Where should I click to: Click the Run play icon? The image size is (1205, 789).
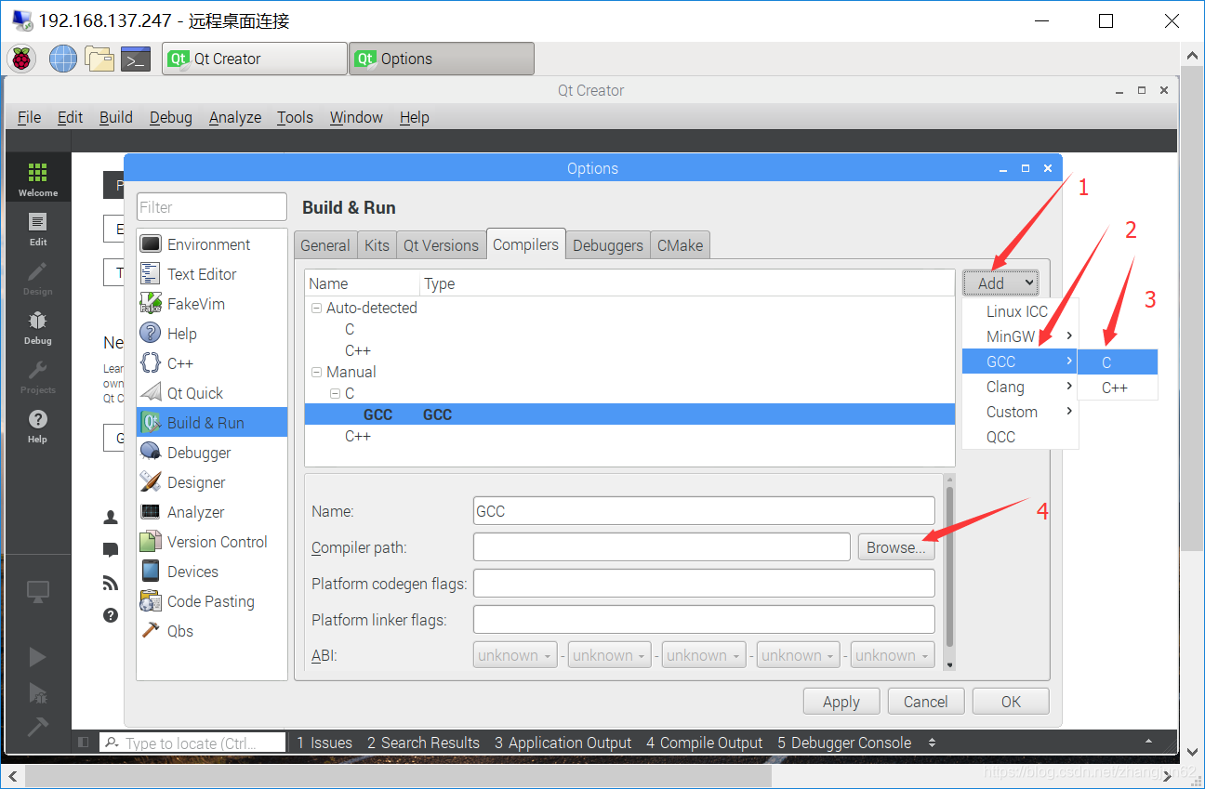(37, 657)
